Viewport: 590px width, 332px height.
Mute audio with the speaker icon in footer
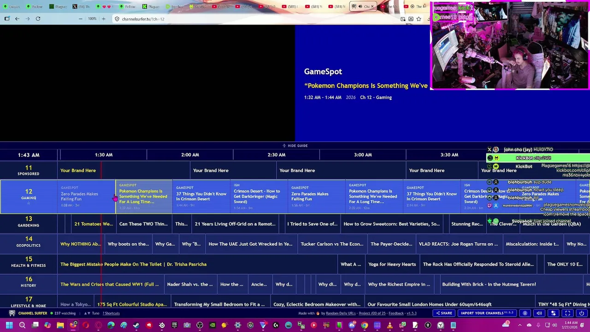click(x=539, y=313)
